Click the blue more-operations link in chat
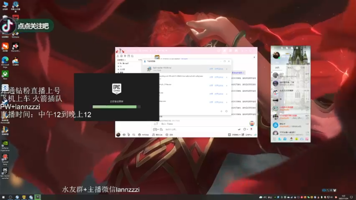 [238, 73]
